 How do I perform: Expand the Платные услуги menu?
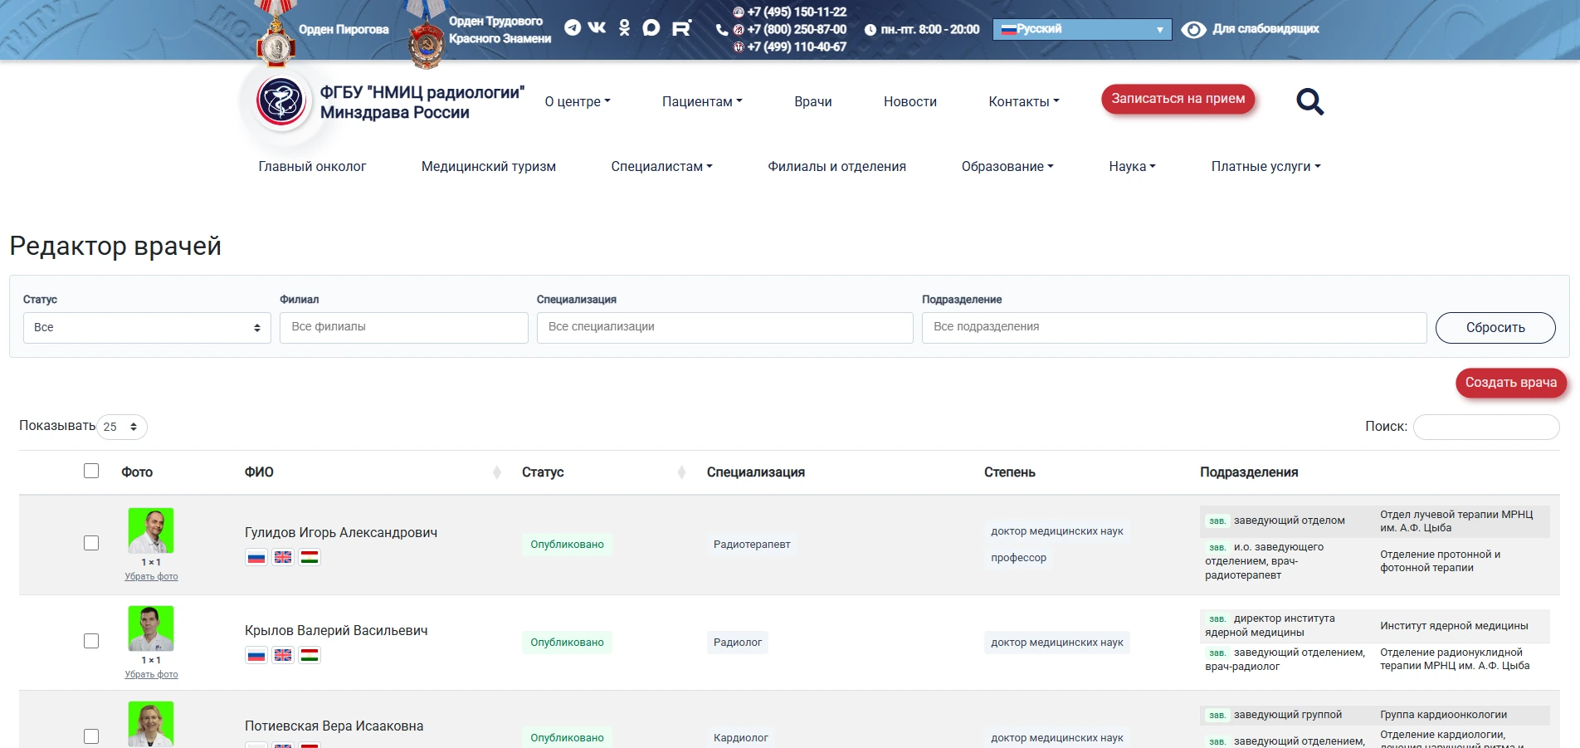coord(1265,166)
